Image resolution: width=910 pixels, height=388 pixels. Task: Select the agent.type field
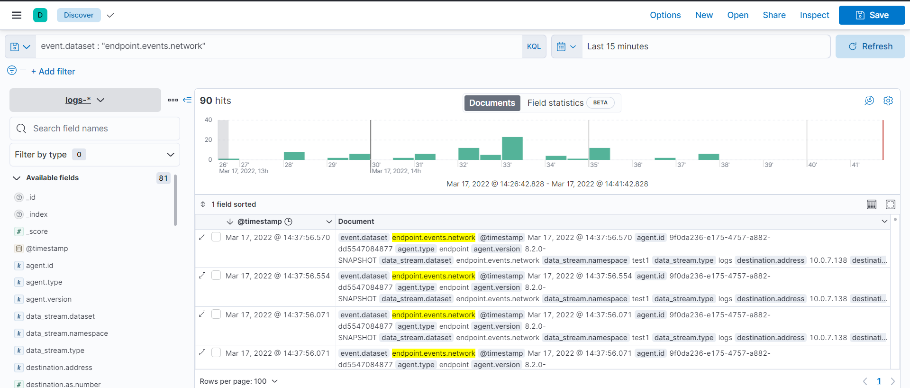coord(44,282)
